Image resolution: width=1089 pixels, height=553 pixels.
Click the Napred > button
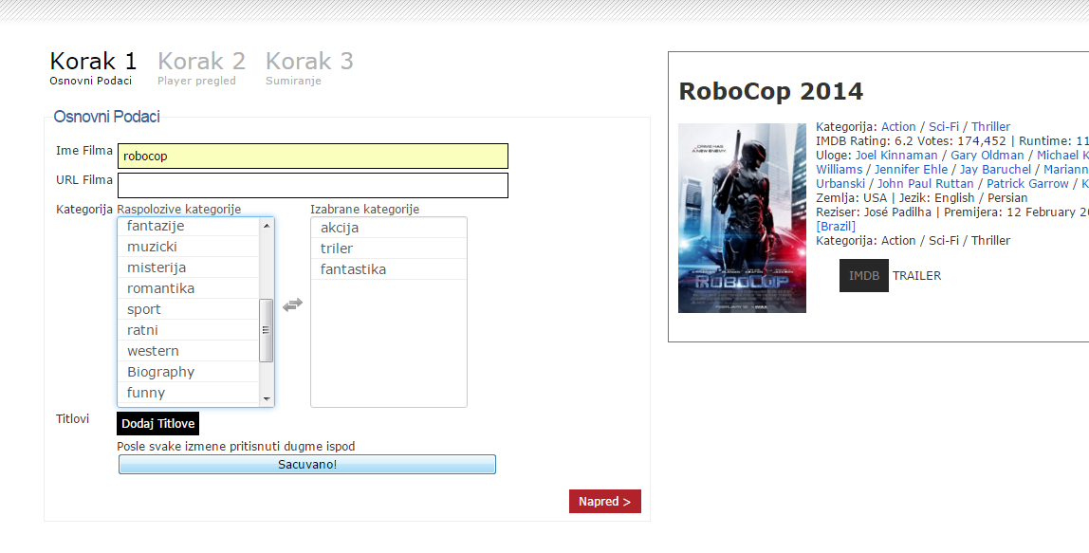click(x=605, y=501)
